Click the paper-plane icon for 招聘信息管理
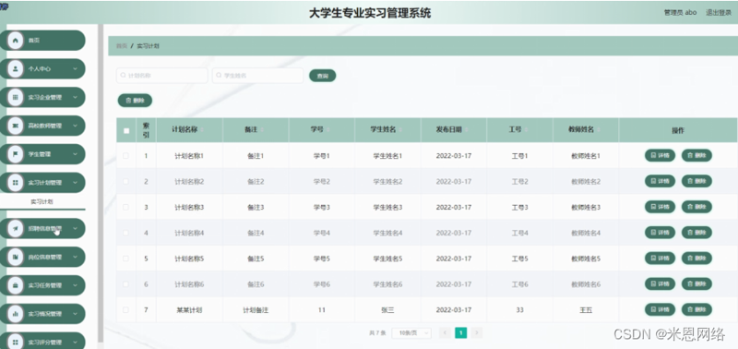Viewport: 738px width, 349px height. (x=16, y=228)
